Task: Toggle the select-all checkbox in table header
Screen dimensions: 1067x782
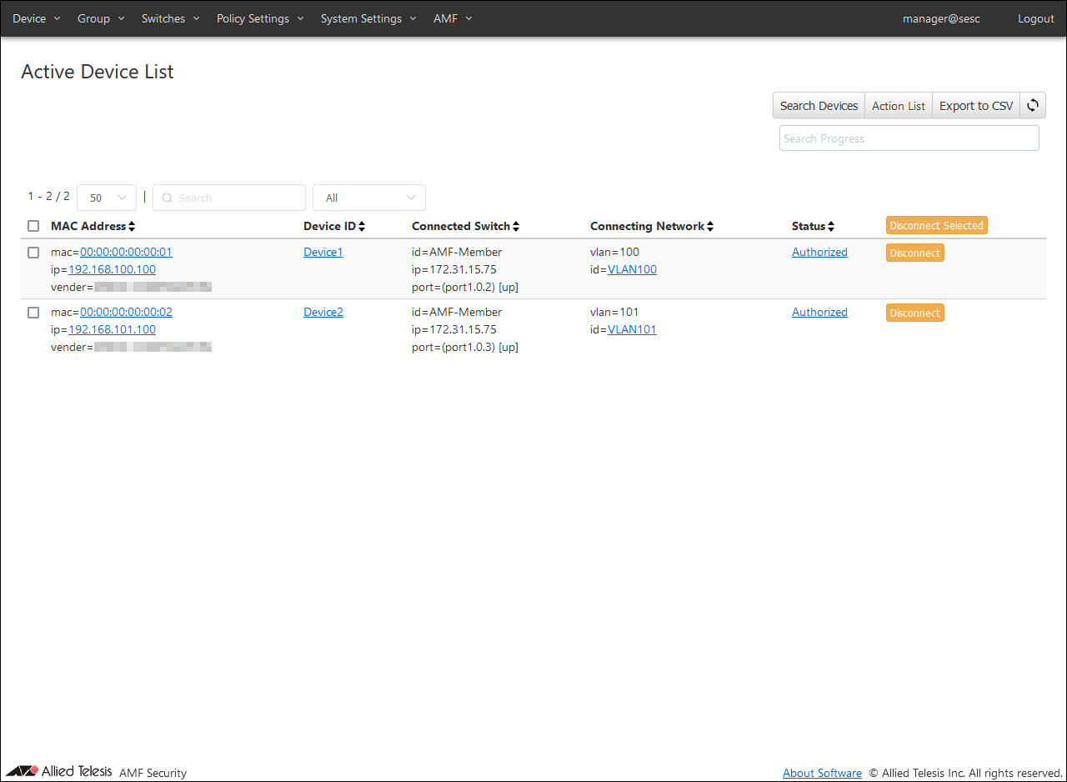Action: point(33,226)
